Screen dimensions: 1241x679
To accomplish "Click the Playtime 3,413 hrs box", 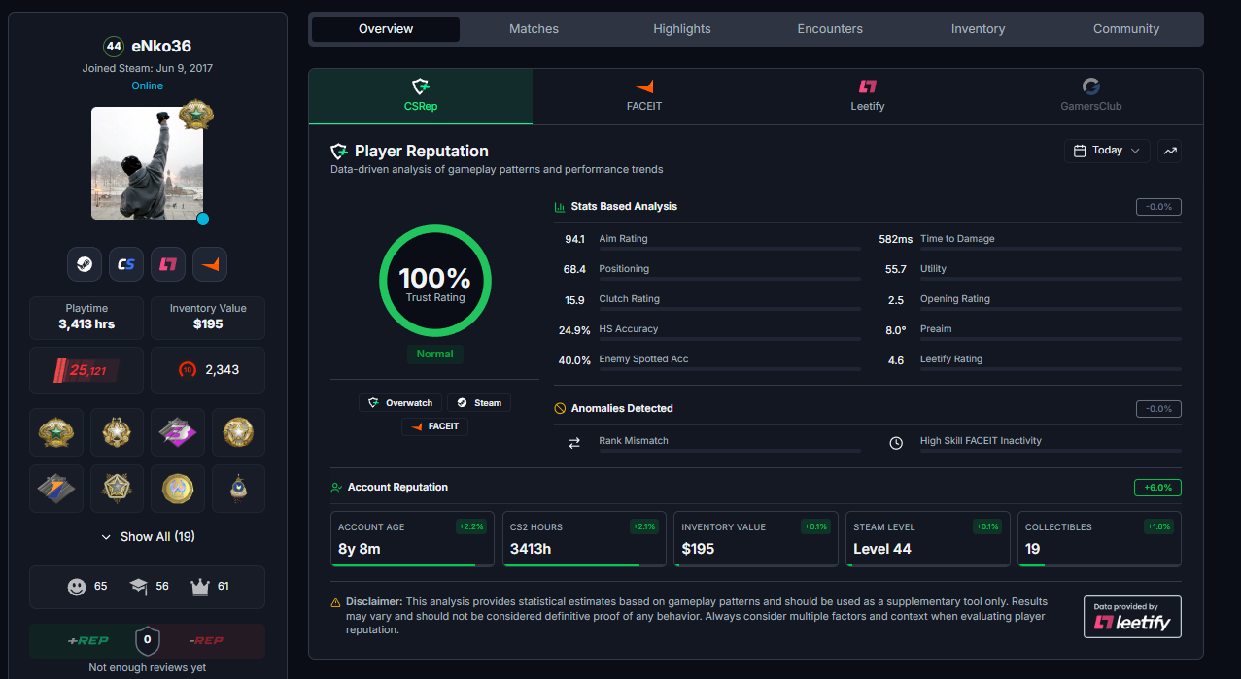I will point(86,317).
